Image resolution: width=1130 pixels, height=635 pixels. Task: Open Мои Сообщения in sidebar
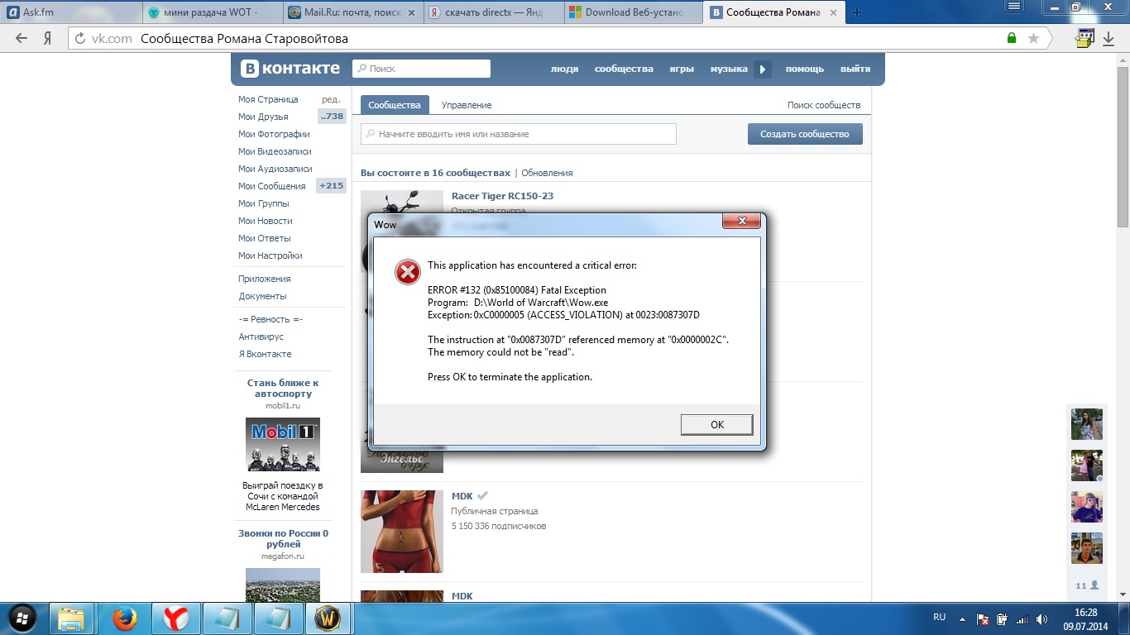coord(271,186)
